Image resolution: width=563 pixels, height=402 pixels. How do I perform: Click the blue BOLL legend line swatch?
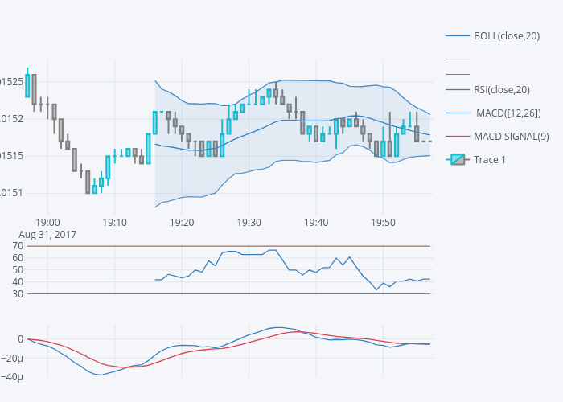458,36
